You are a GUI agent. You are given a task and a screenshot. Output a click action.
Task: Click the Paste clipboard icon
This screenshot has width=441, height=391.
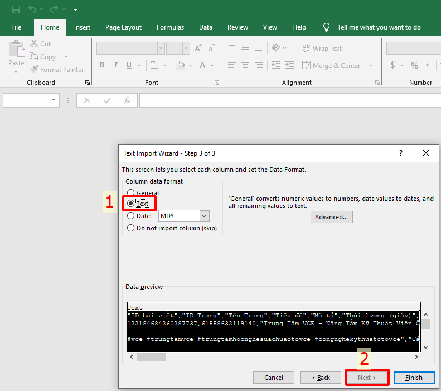click(x=16, y=49)
